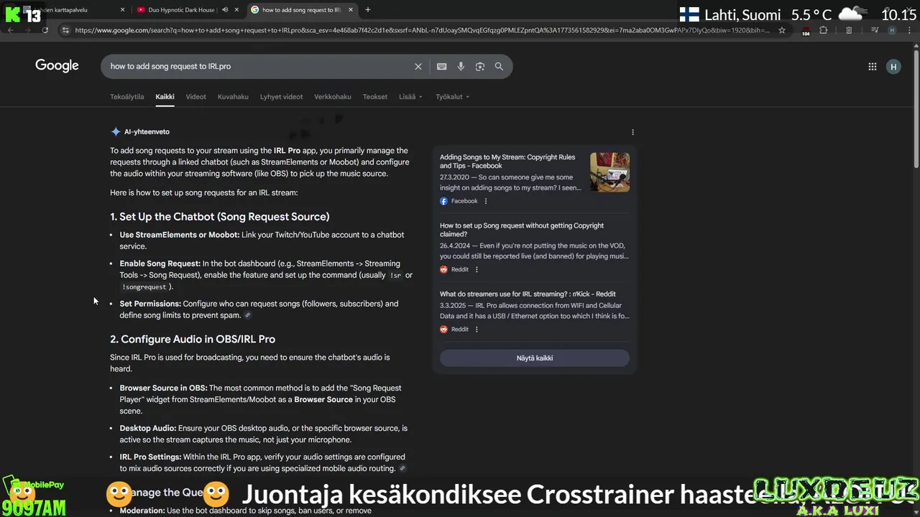The width and height of the screenshot is (920, 517).
Task: Click heading 1. Set Up the Chatbot
Action: [220, 217]
